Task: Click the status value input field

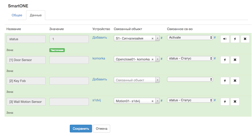Action: click(69, 39)
